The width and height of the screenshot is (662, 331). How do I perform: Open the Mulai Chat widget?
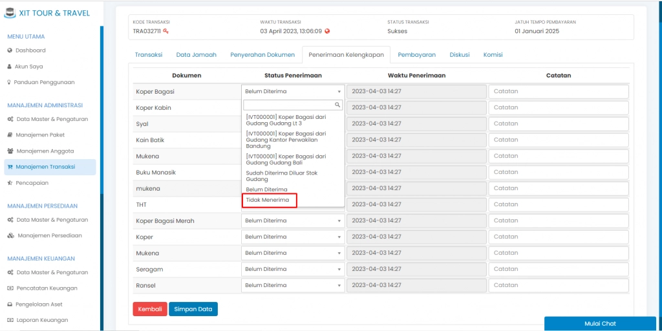pyautogui.click(x=599, y=324)
